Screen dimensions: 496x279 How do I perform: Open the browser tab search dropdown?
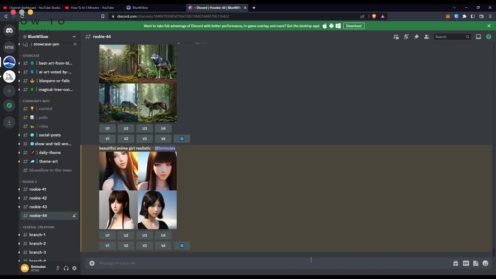click(455, 7)
